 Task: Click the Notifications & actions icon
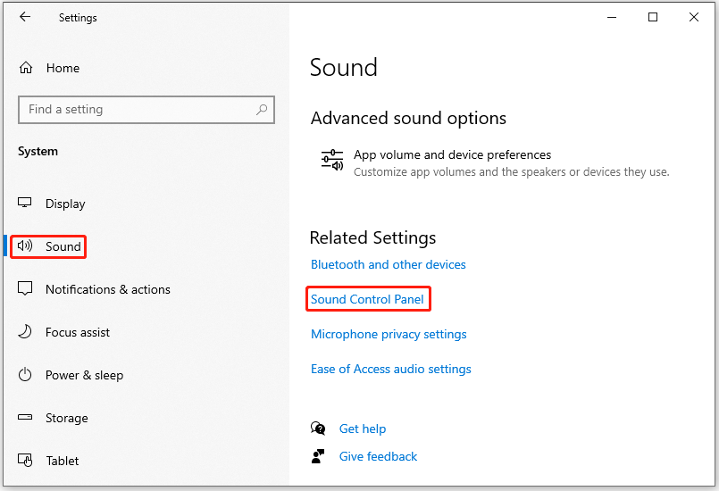25,289
